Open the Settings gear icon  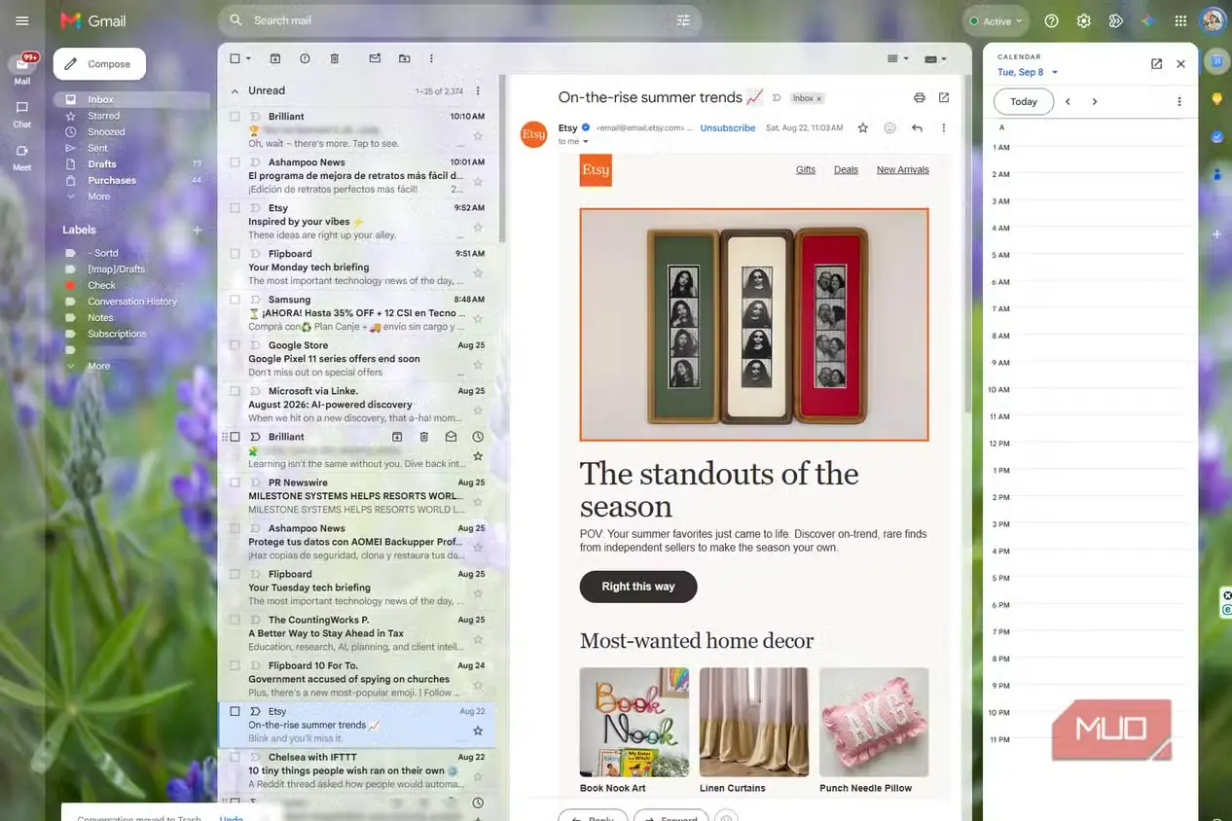coord(1083,20)
